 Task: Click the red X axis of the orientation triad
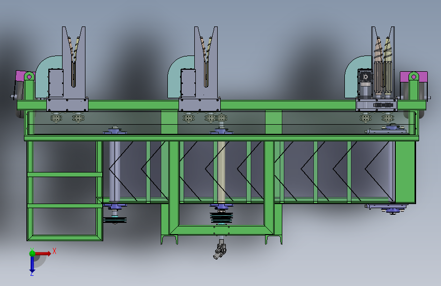[x=43, y=253]
